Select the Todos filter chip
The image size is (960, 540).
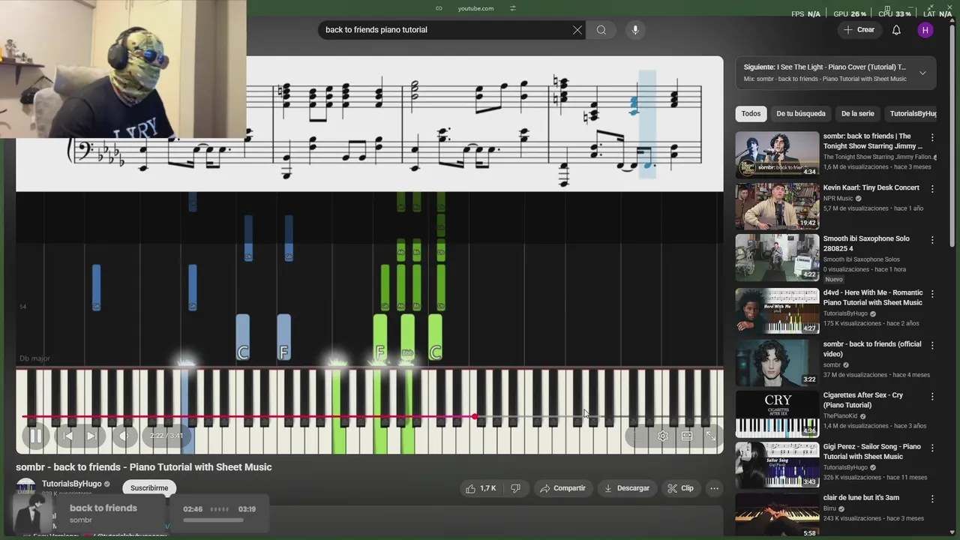[x=751, y=114]
